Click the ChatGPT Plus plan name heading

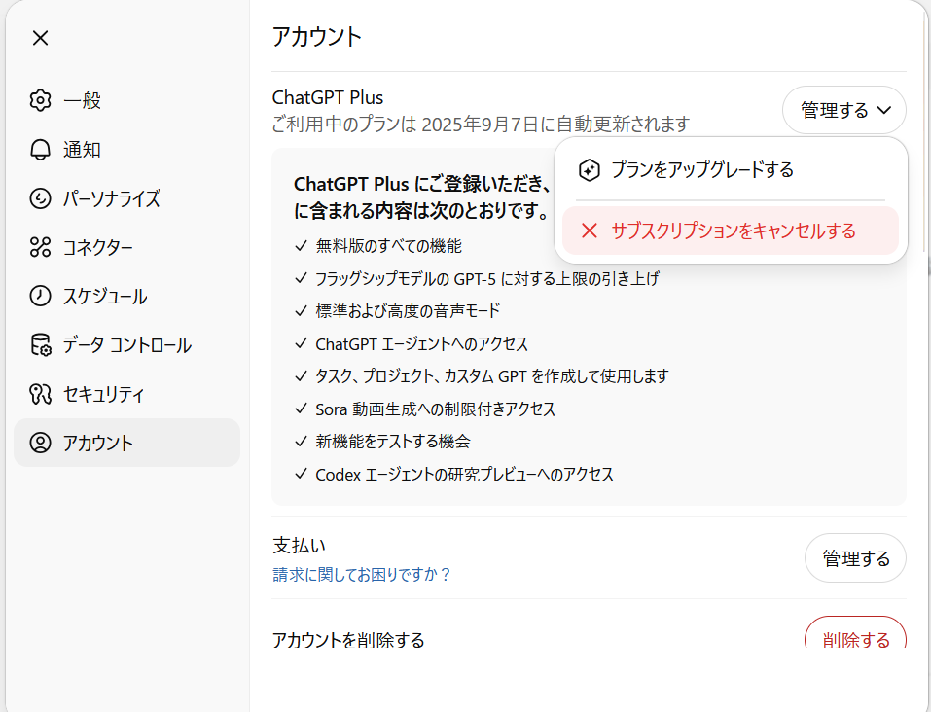tap(328, 97)
